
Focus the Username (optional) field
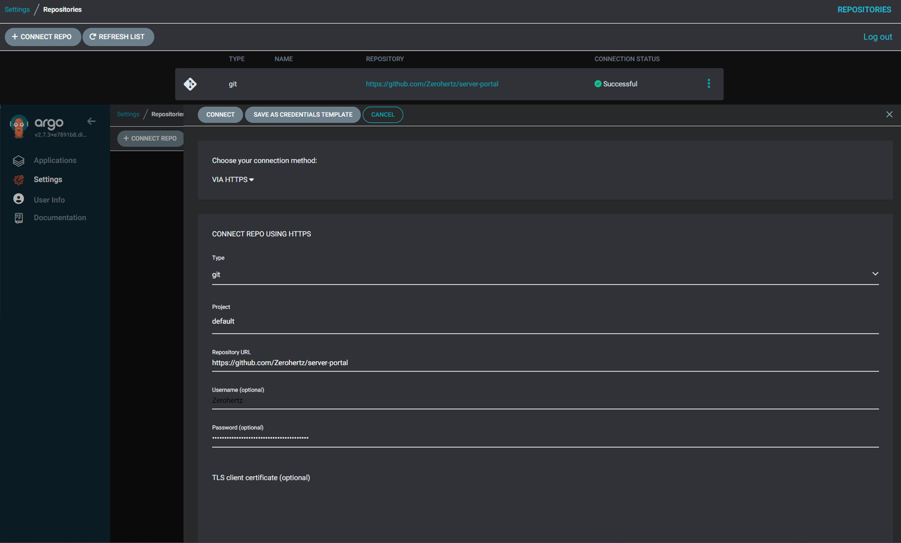[545, 401]
